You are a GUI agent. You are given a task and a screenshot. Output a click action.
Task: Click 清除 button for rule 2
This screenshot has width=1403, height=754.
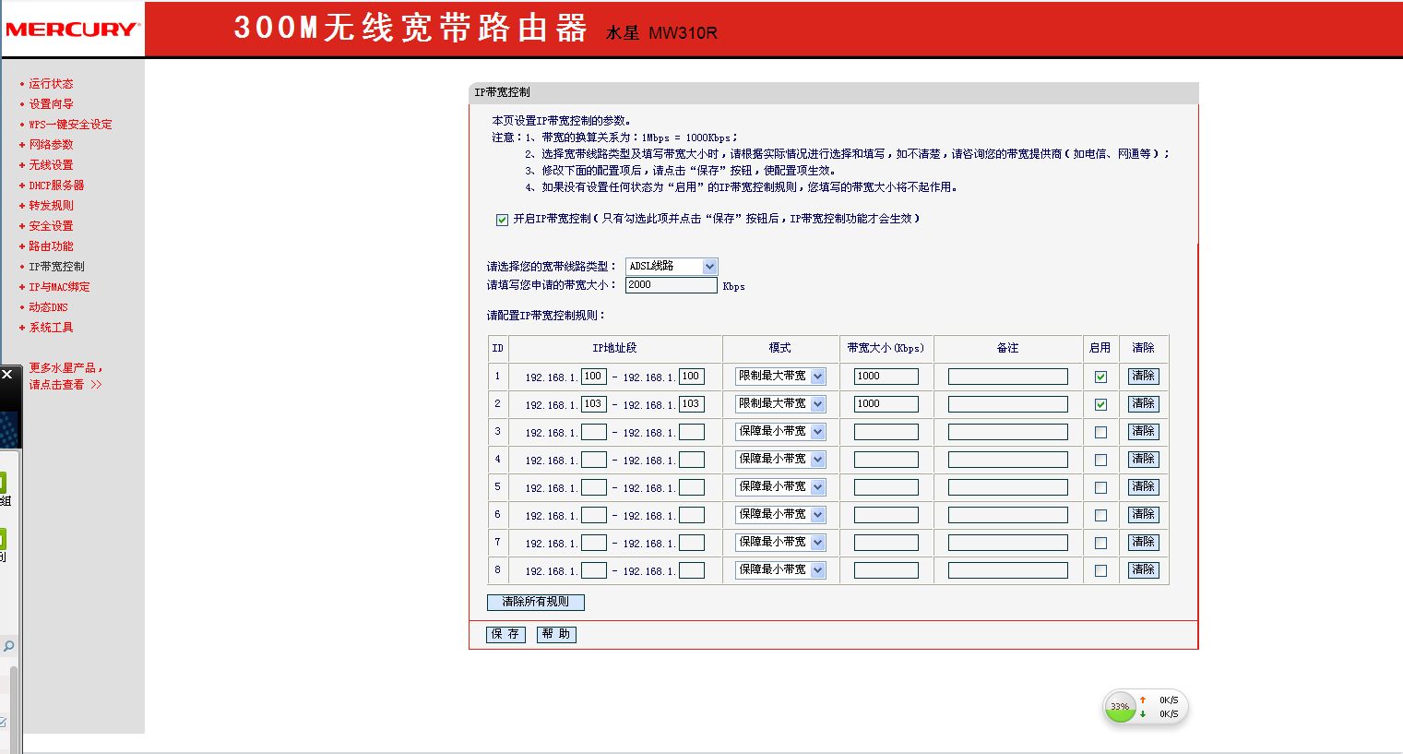(x=1143, y=404)
